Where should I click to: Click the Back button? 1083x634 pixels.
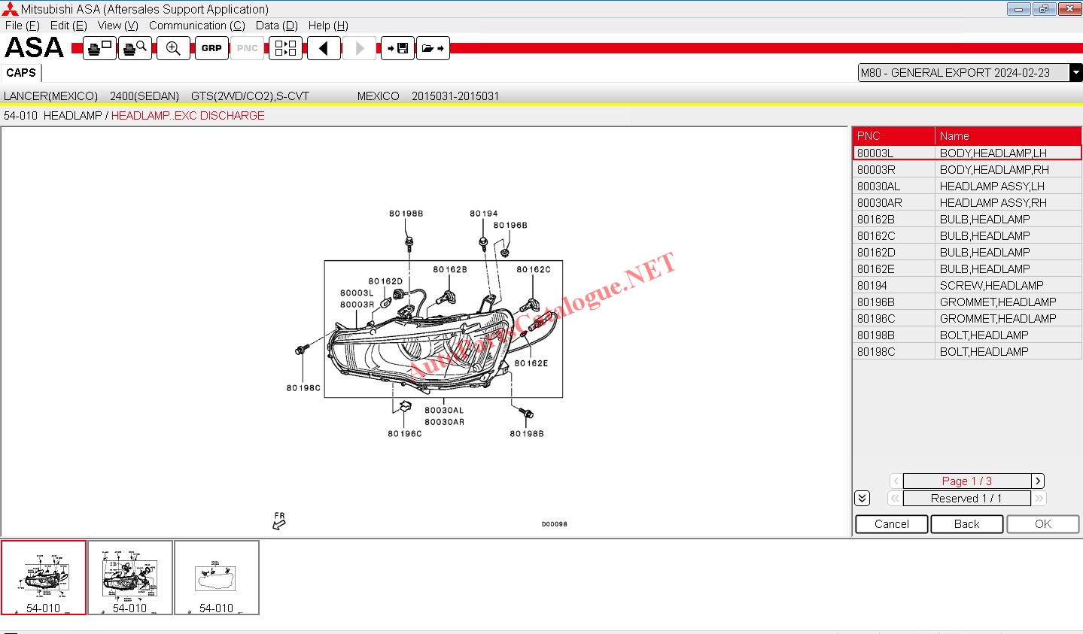[967, 523]
